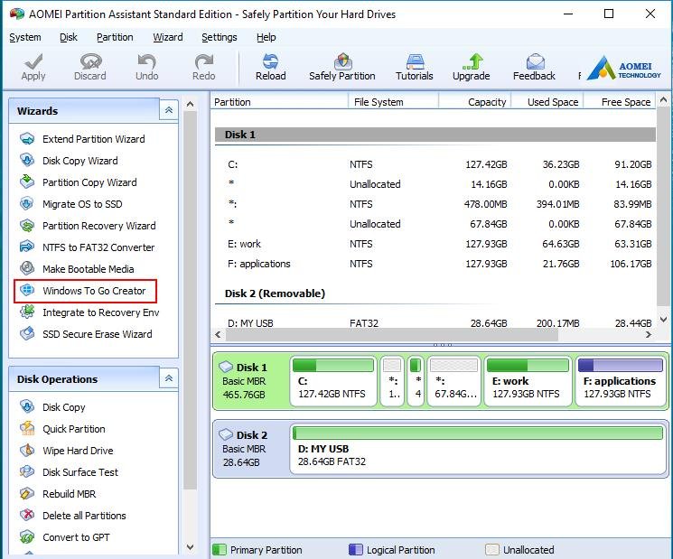The width and height of the screenshot is (673, 559).
Task: Open the Safely Partition tool
Action: point(342,67)
